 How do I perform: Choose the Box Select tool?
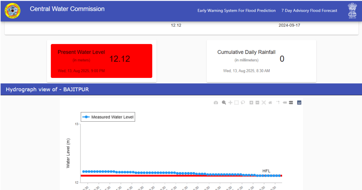[x=237, y=103]
